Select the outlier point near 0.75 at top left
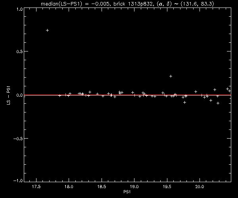This screenshot has width=238, height=198. coord(47,30)
